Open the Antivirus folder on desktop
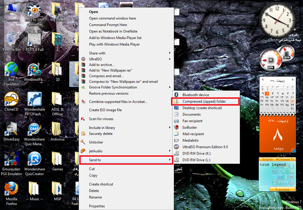 tap(57, 130)
